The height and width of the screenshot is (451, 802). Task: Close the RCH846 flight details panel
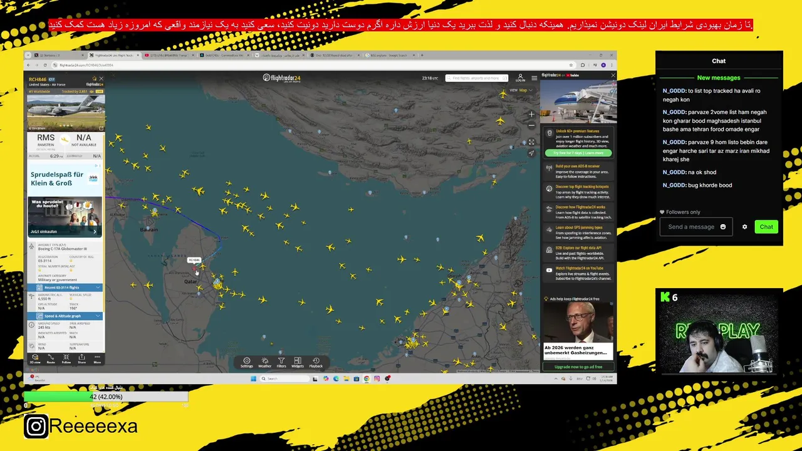[101, 79]
